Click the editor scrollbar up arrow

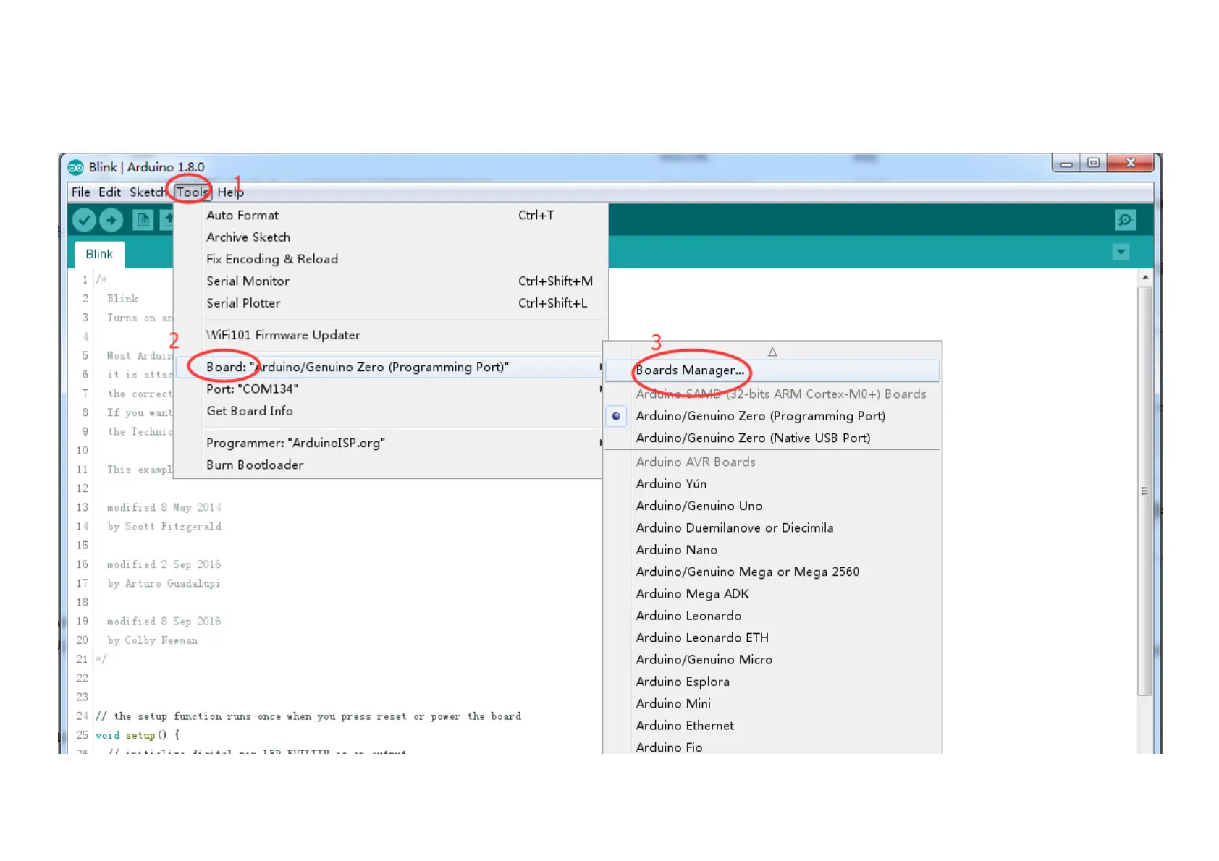(1144, 278)
